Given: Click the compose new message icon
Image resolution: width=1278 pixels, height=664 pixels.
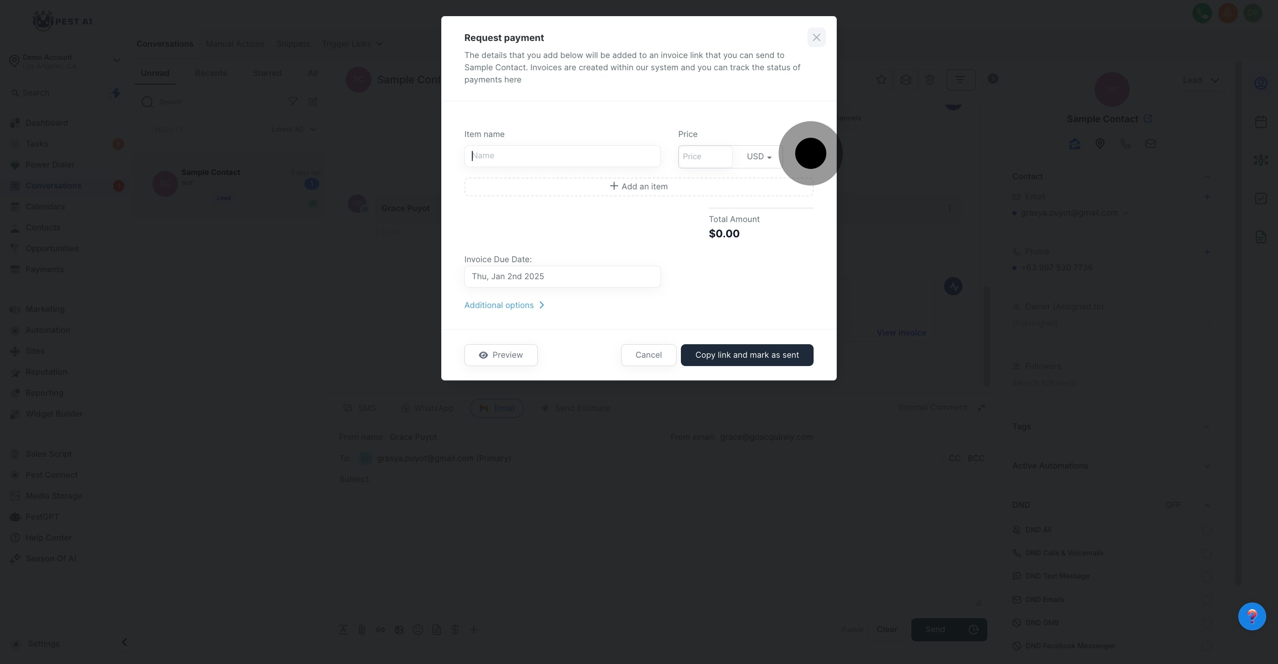Looking at the screenshot, I should pyautogui.click(x=313, y=102).
